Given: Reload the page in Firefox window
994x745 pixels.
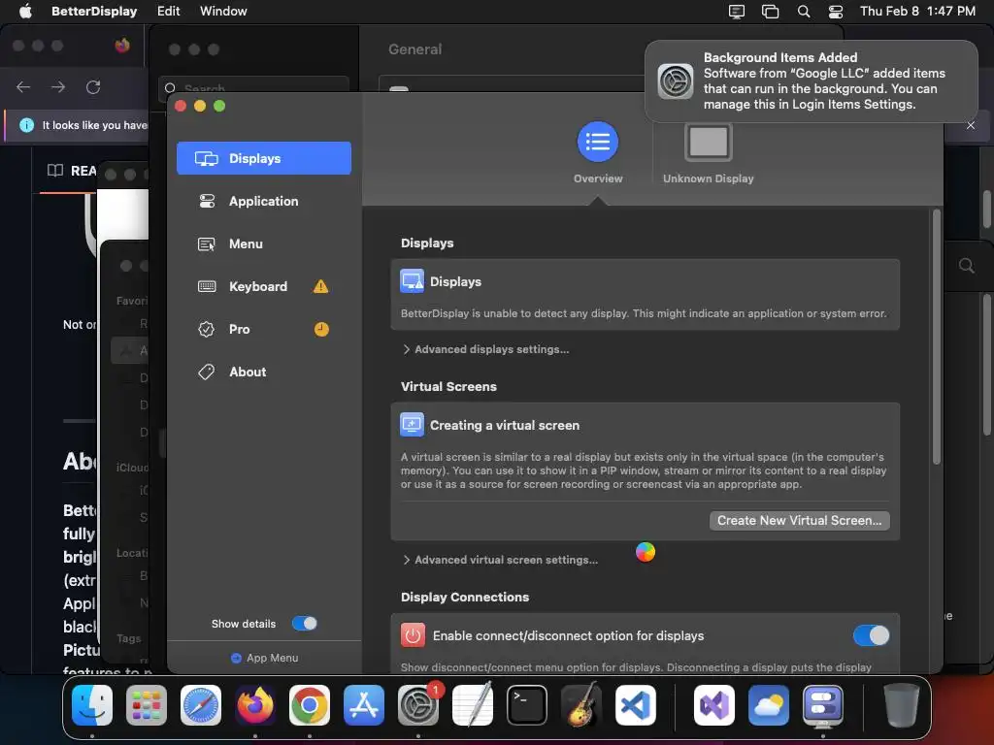Looking at the screenshot, I should coord(93,87).
